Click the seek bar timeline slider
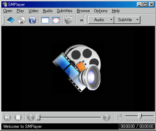 69,117
